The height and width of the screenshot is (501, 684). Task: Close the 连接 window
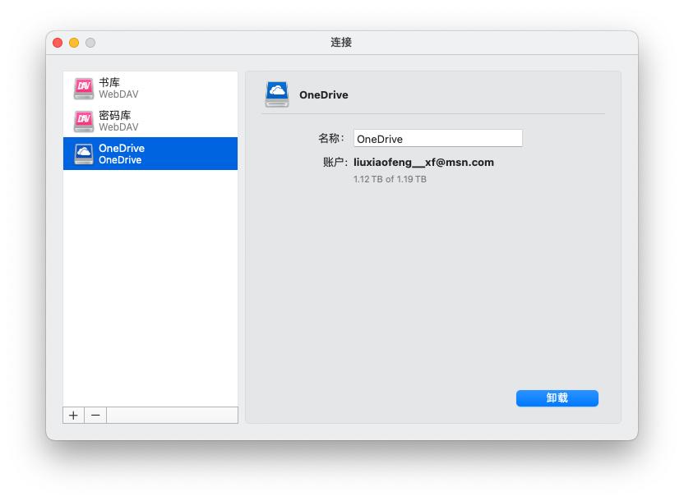[58, 43]
